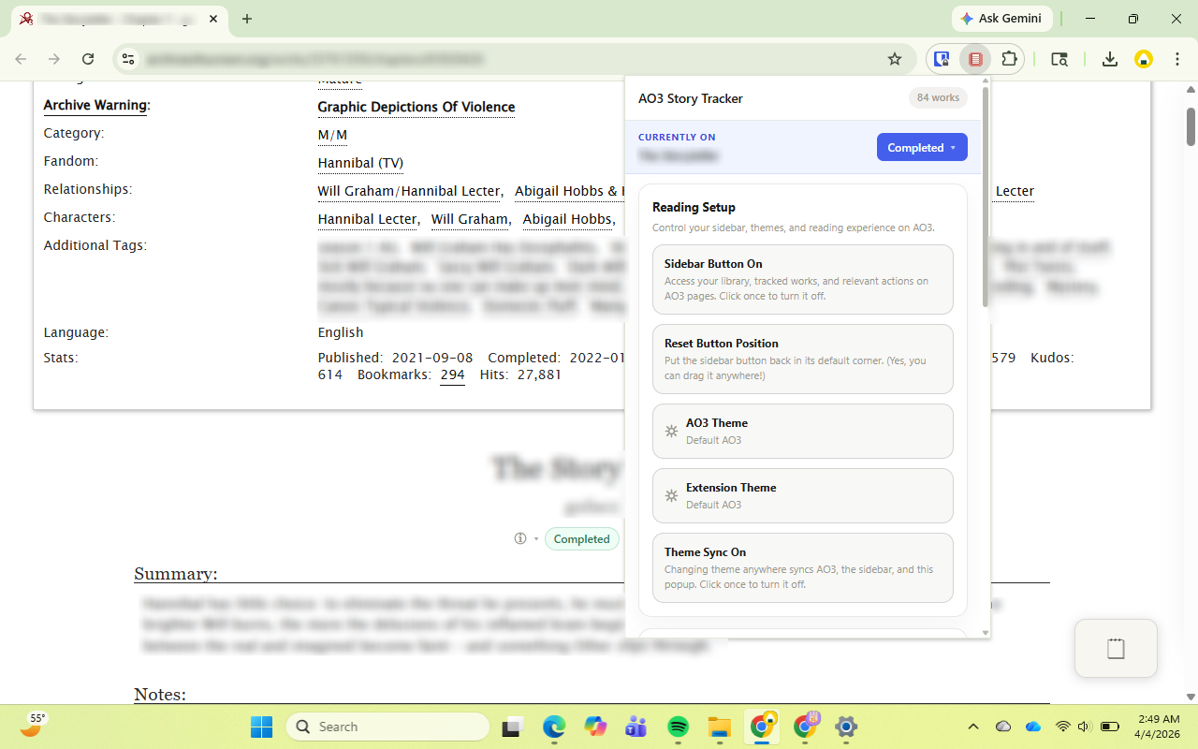Image resolution: width=1198 pixels, height=749 pixels.
Task: Click the OneDrive cloud tray icon
Action: (x=1033, y=727)
